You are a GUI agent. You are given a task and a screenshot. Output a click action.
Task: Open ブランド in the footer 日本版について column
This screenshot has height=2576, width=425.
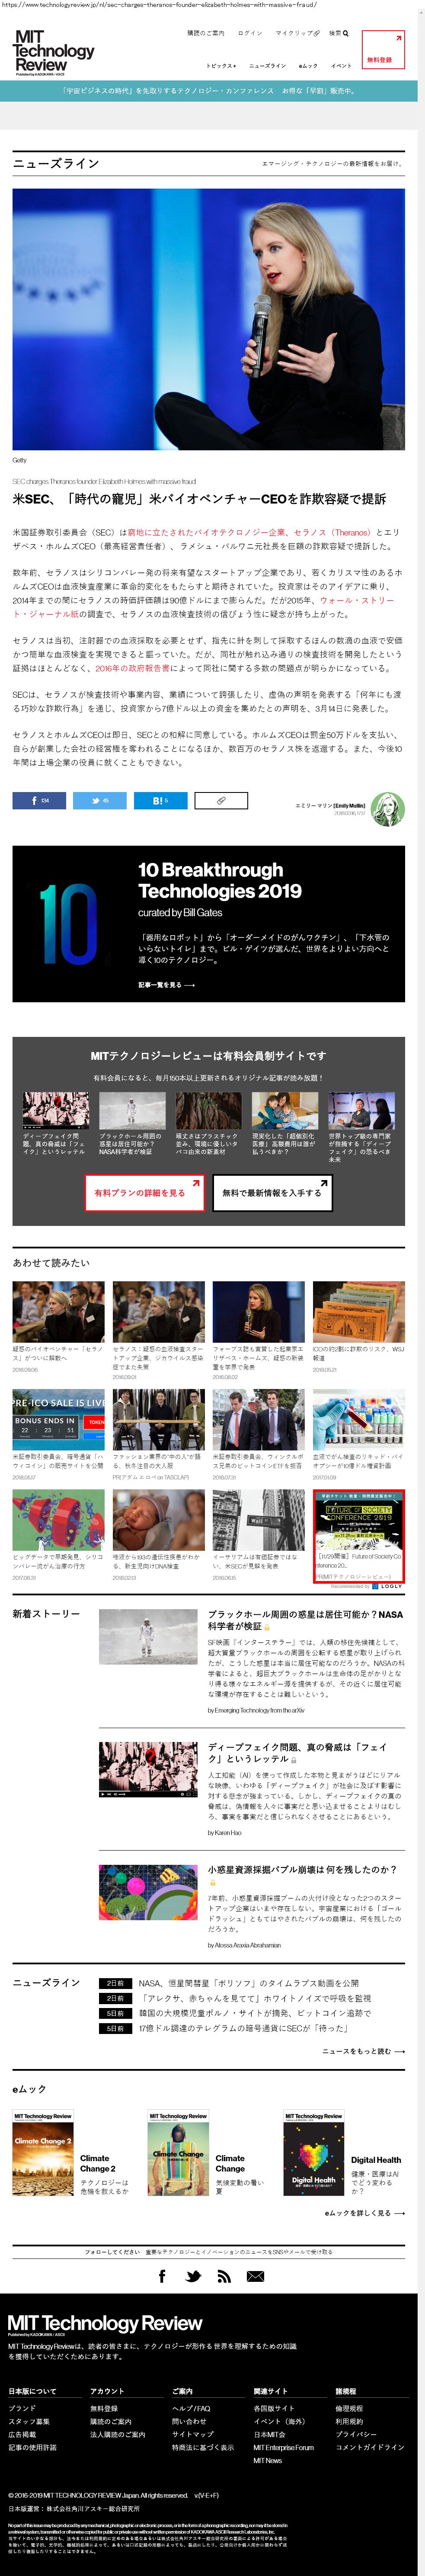pos(22,2408)
